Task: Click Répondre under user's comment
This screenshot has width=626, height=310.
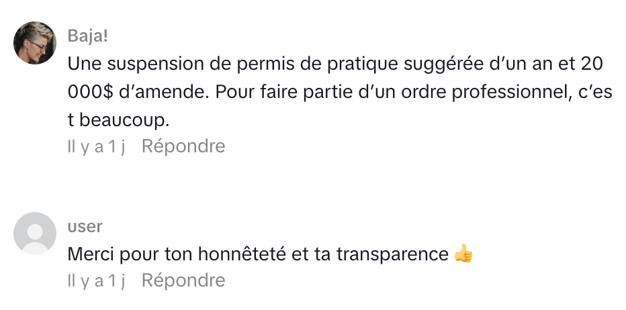Action: 183,280
